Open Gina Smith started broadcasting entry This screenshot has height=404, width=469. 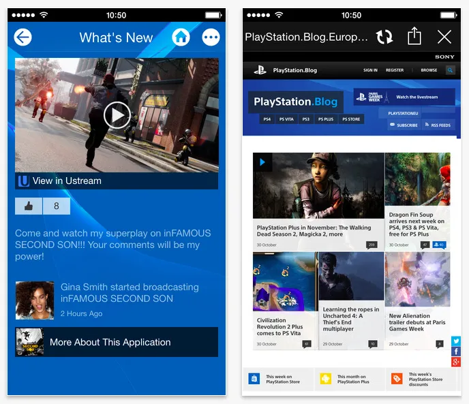pyautogui.click(x=130, y=293)
